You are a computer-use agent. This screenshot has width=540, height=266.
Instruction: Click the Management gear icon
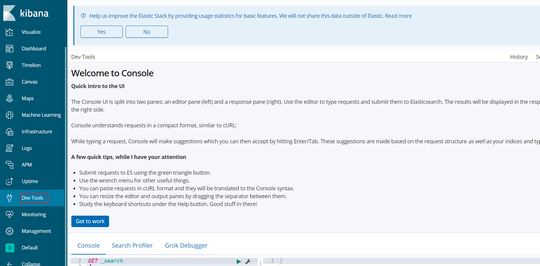pos(10,231)
